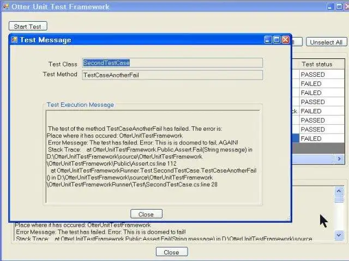This screenshot has width=349, height=261.
Task: Click the Test Method input field
Action: tap(172, 75)
